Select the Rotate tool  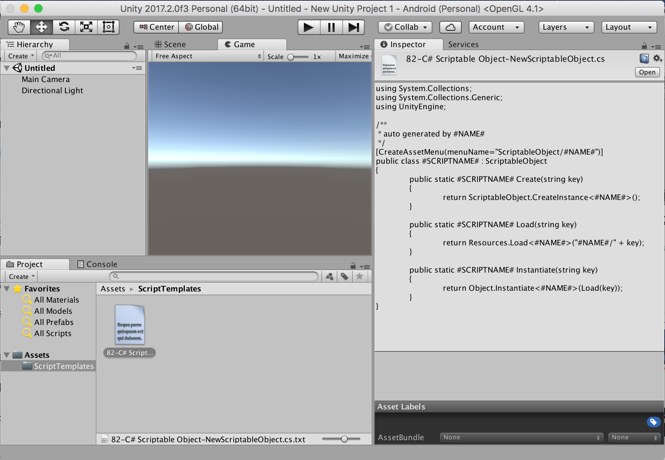(64, 27)
